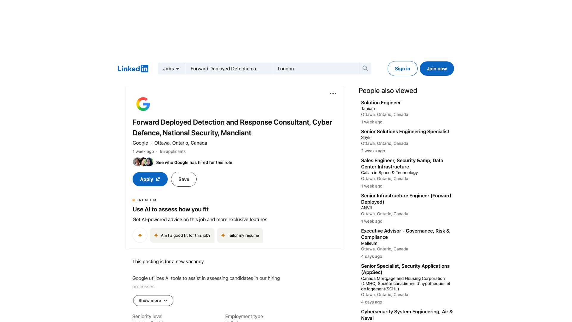
Task: Focus the London location field
Action: tap(315, 69)
